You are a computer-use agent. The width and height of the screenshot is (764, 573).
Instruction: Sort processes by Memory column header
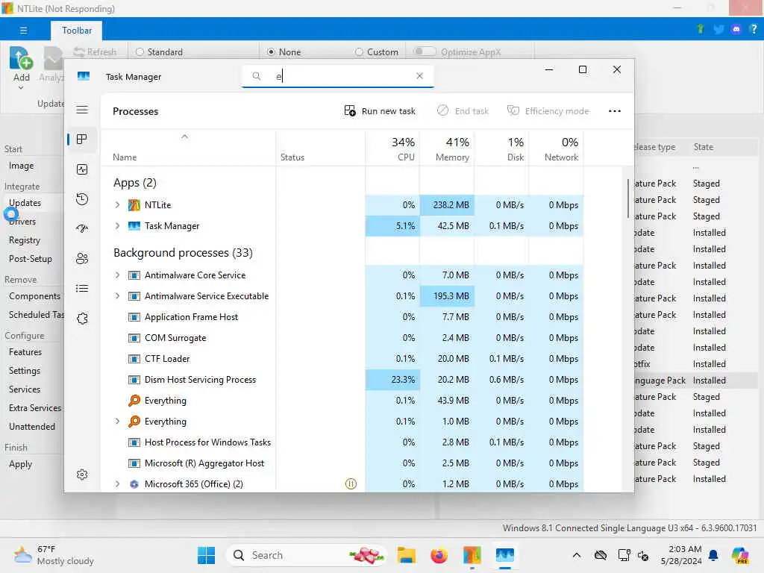(447, 148)
